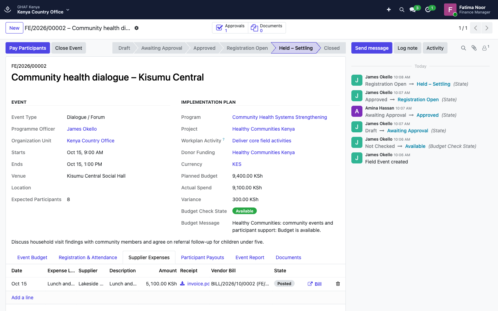Viewport: 498px width, 311px height.
Task: Open the Activity button in chatter
Action: [435, 48]
